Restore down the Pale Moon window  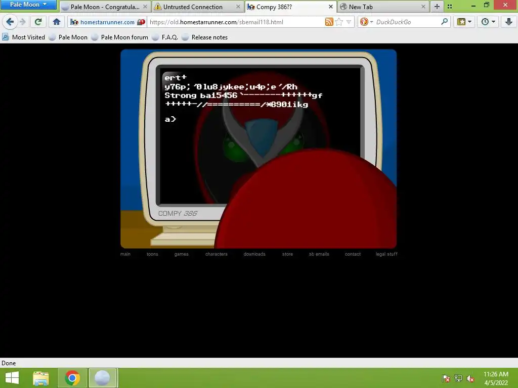(x=487, y=5)
